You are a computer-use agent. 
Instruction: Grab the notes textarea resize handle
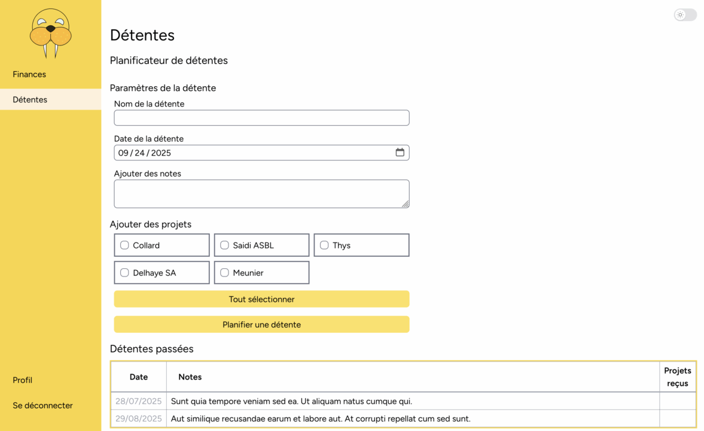pos(406,204)
